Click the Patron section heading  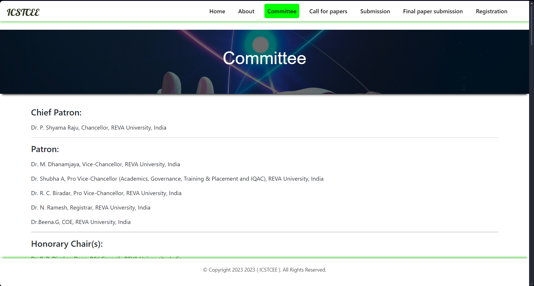pyautogui.click(x=45, y=149)
